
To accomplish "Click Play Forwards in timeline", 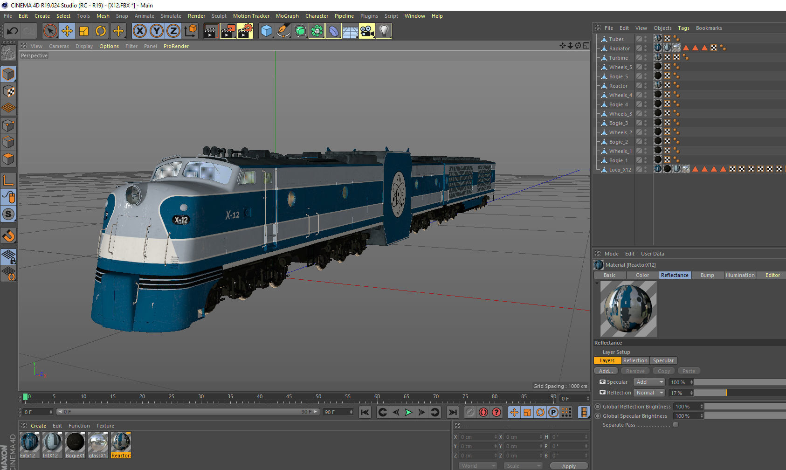I will click(408, 412).
